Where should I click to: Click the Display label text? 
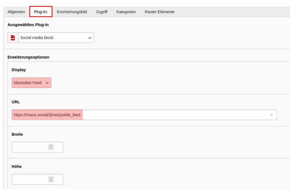click(x=19, y=70)
